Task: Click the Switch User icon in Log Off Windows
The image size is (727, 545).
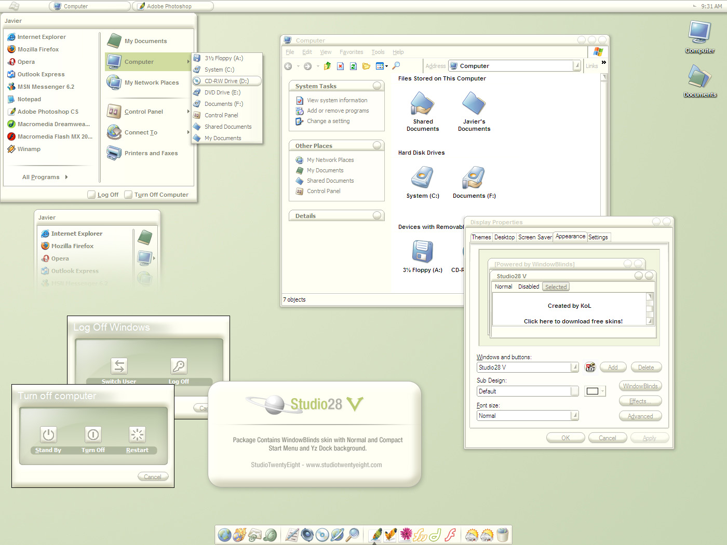Action: (x=119, y=366)
